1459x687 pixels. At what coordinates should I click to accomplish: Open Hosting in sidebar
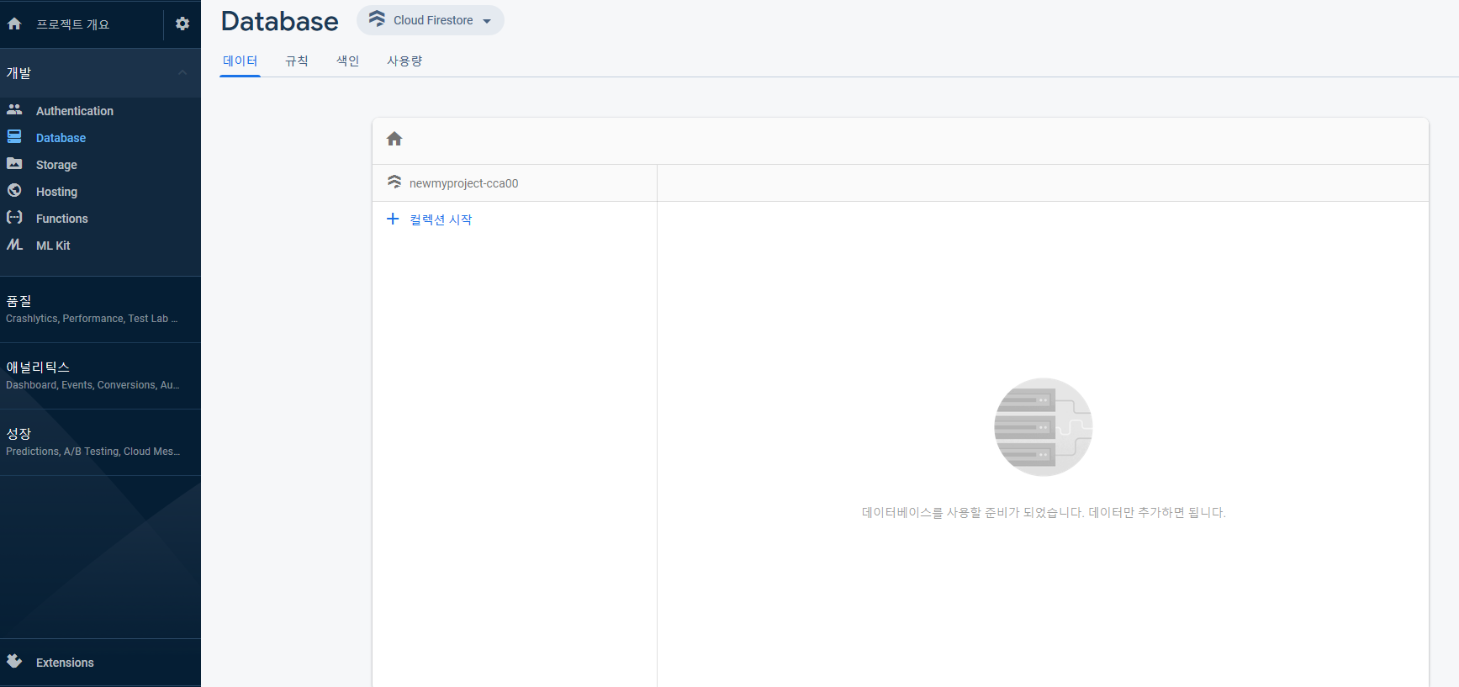[x=56, y=192]
